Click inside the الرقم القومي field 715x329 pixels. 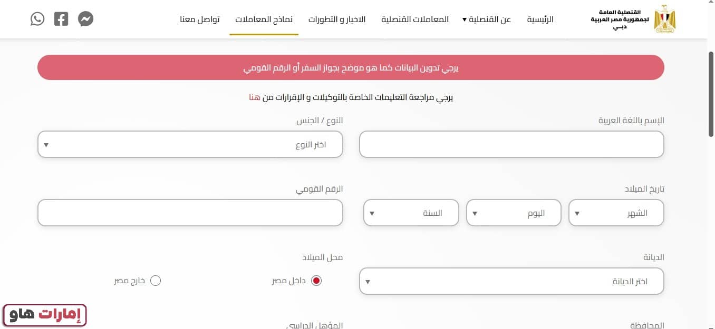[x=190, y=213]
